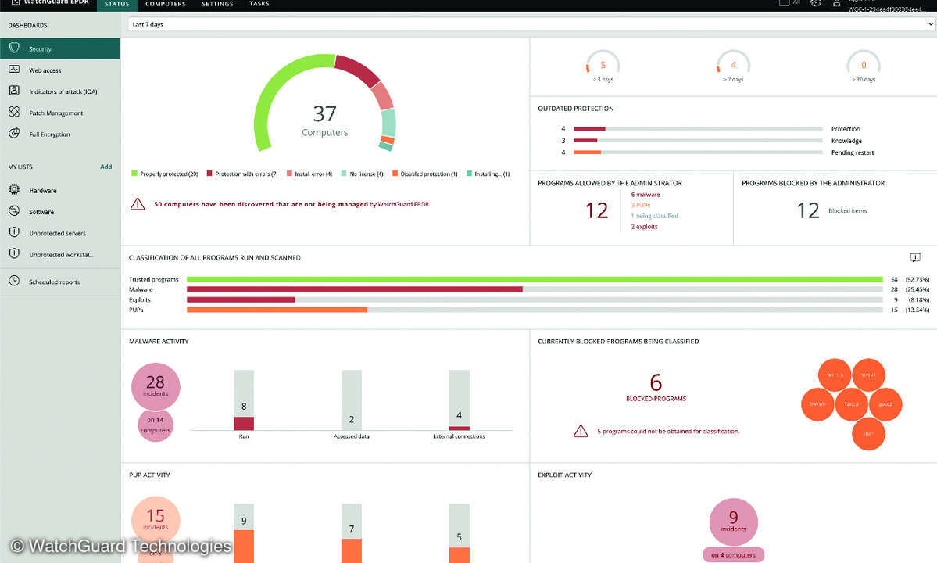
Task: Click the Installing... (1) legend entry
Action: pos(488,174)
